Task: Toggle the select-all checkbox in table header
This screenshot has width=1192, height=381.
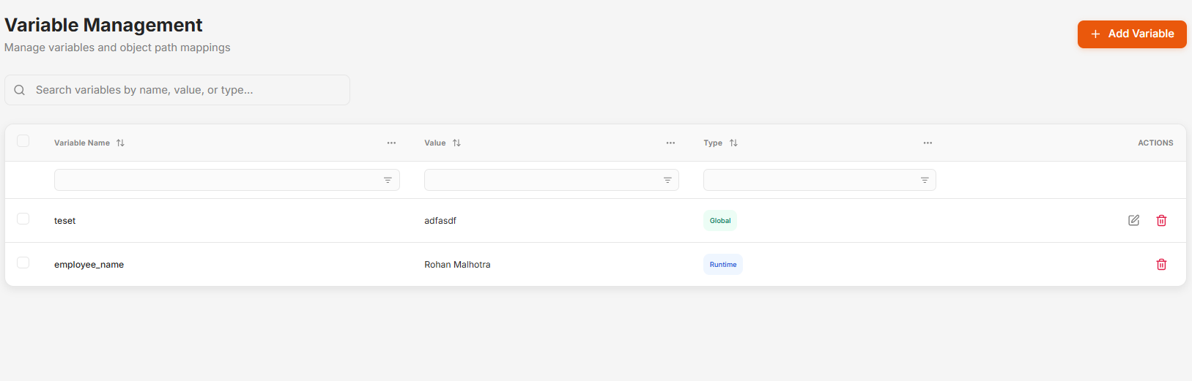Action: [23, 141]
